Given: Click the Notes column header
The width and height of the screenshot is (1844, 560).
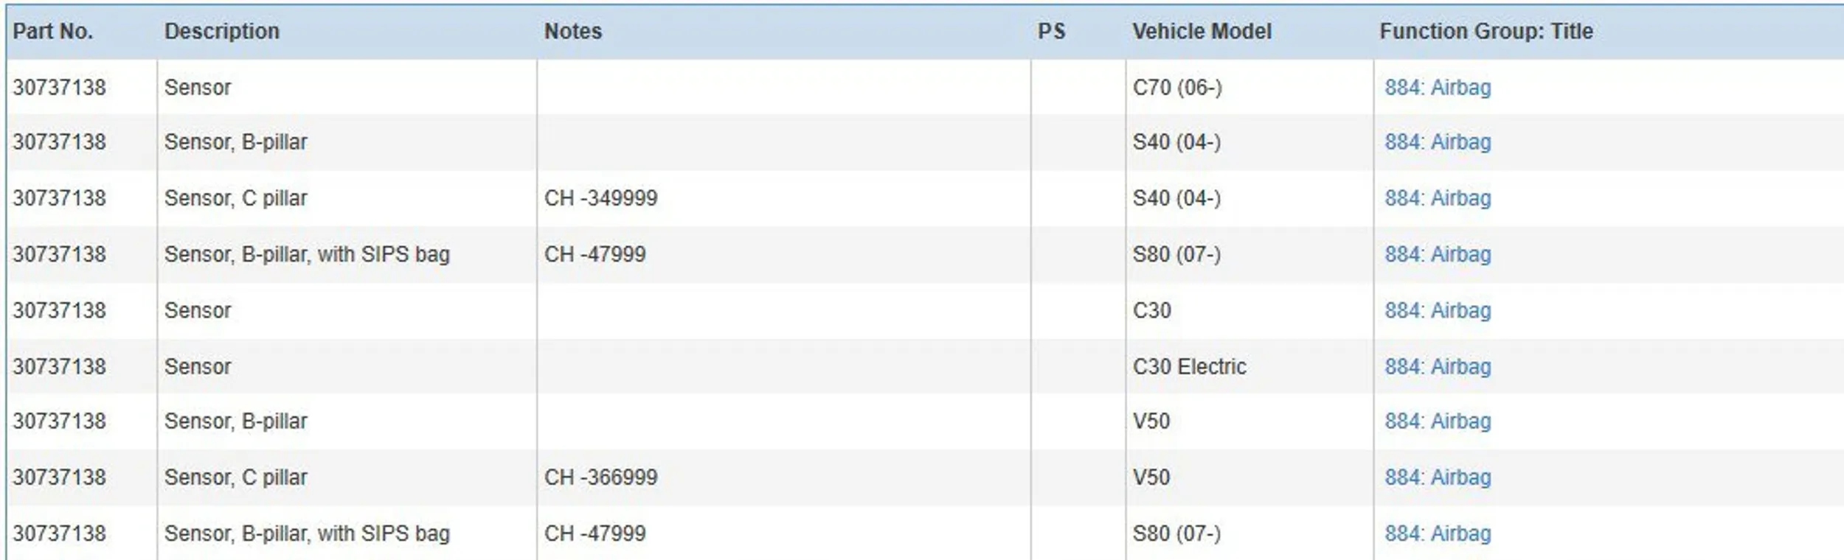Looking at the screenshot, I should pyautogui.click(x=572, y=32).
